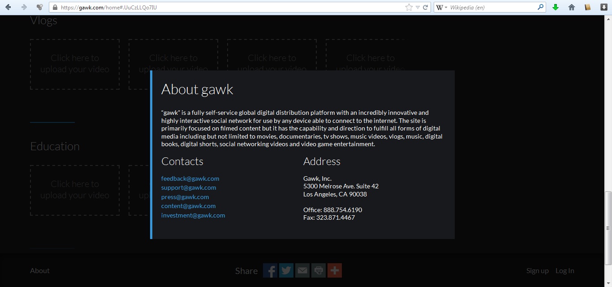Reload the page
Image resolution: width=612 pixels, height=287 pixels.
tap(426, 7)
